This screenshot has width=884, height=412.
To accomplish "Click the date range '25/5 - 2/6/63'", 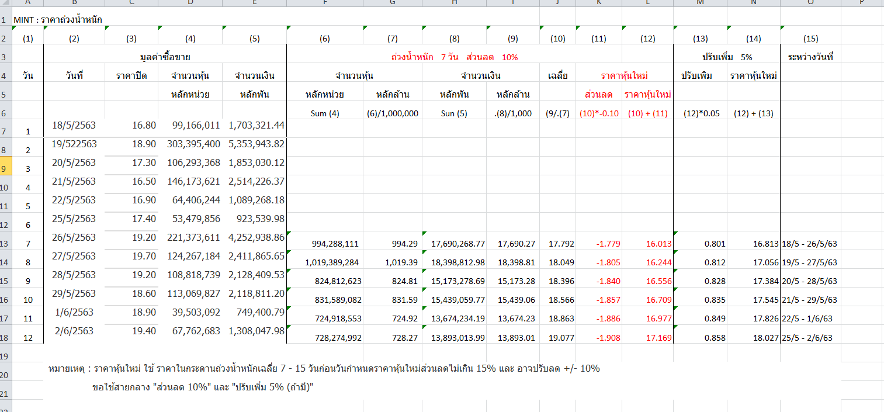I will click(807, 338).
